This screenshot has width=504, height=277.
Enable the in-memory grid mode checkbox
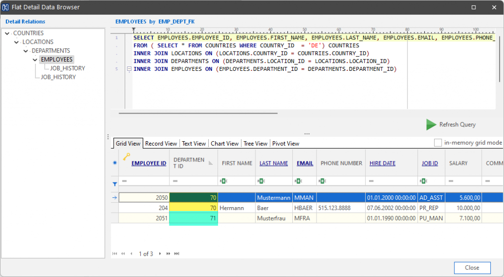438,143
